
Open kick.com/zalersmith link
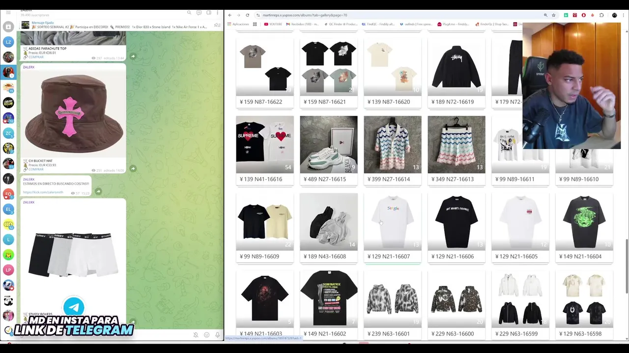(x=43, y=192)
